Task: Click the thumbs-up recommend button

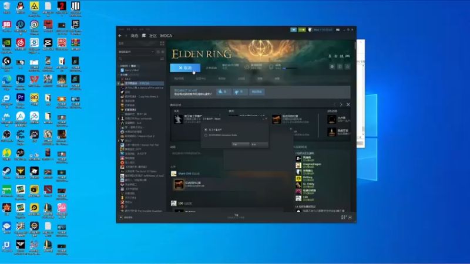Action: tap(224, 92)
